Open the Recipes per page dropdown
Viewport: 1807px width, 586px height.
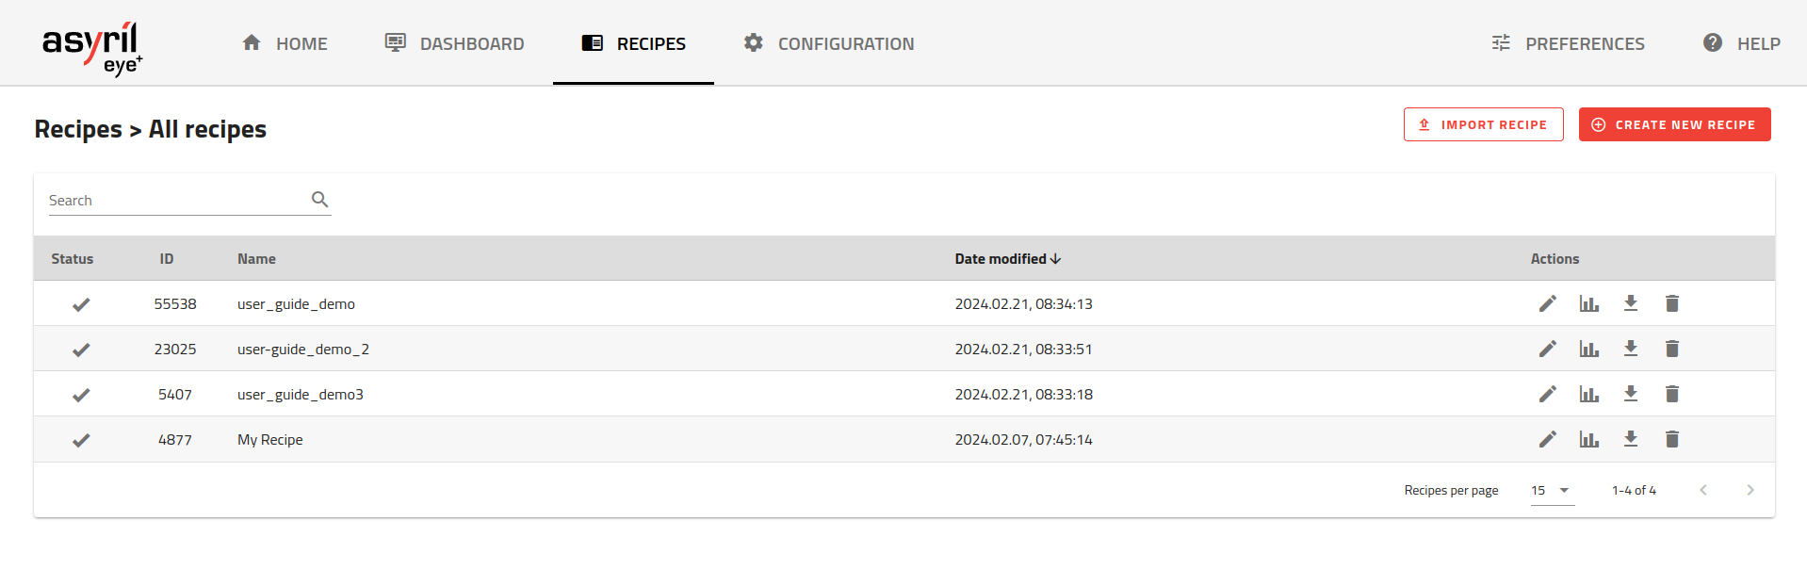click(x=1552, y=490)
